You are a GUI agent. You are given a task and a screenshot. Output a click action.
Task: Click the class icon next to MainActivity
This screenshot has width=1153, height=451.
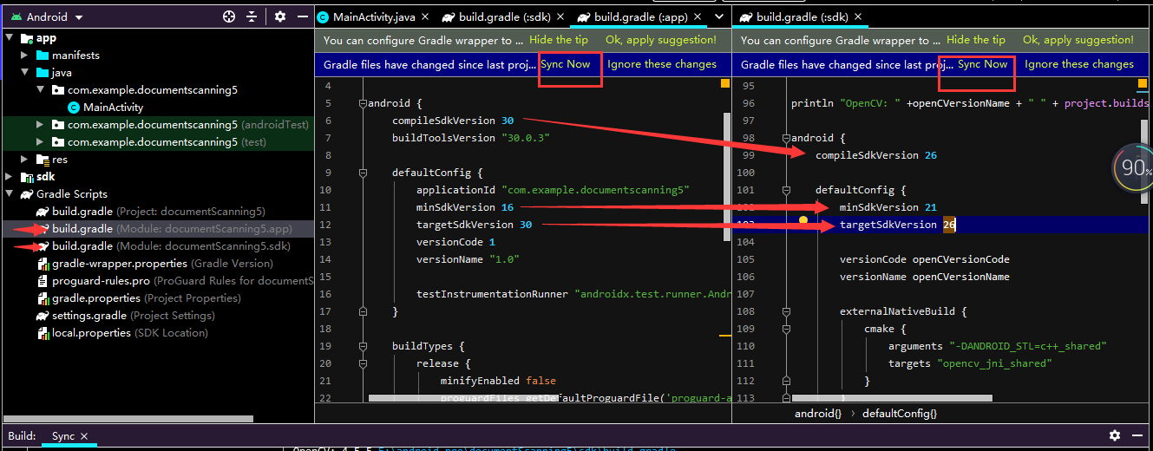click(x=74, y=108)
